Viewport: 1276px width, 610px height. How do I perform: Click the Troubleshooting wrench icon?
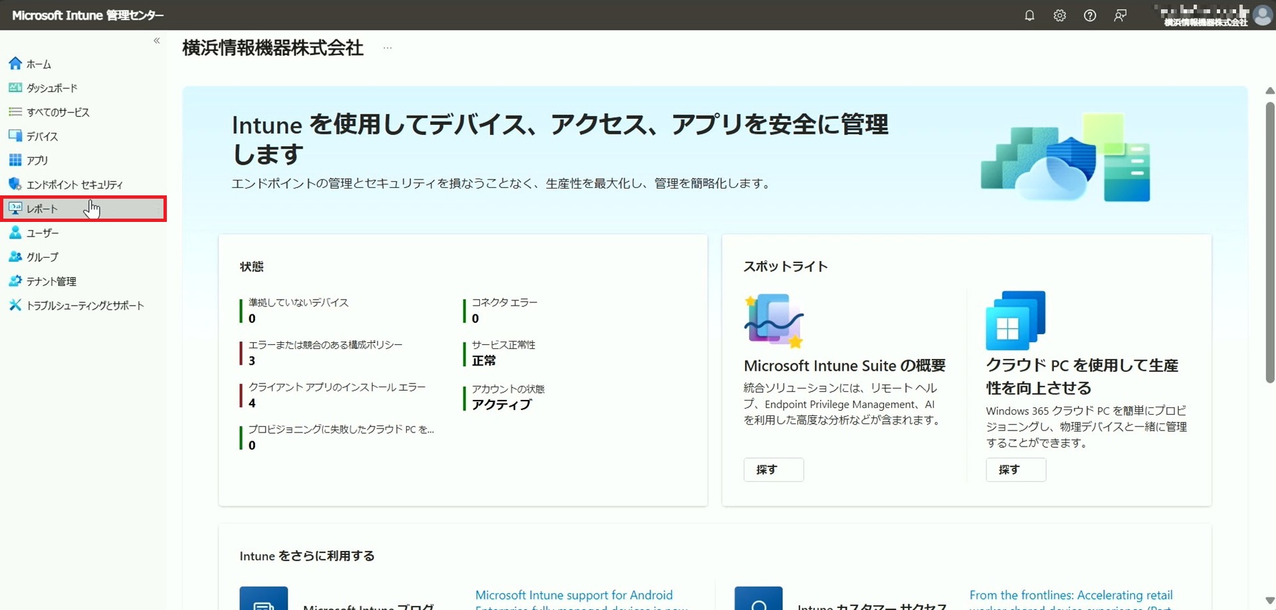15,305
